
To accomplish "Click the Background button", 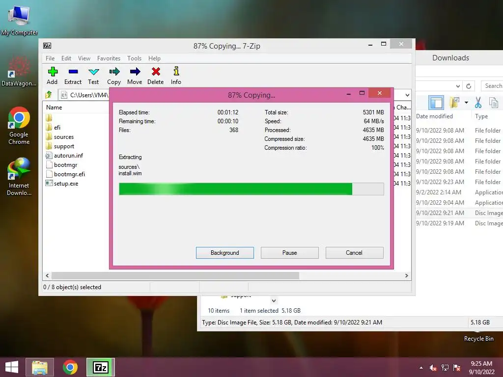I will coord(225,253).
